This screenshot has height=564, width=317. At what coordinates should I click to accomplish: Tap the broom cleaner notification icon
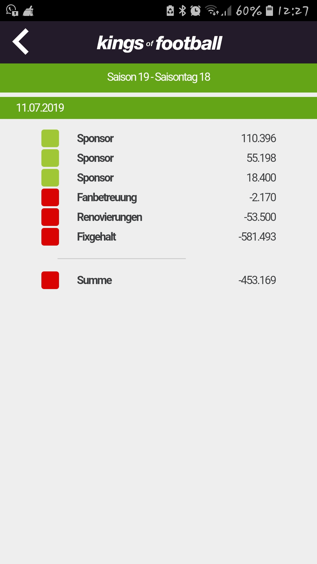point(28,11)
